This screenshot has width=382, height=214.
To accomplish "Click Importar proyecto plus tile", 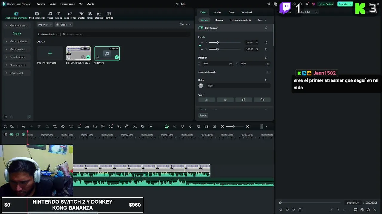I will (x=50, y=53).
